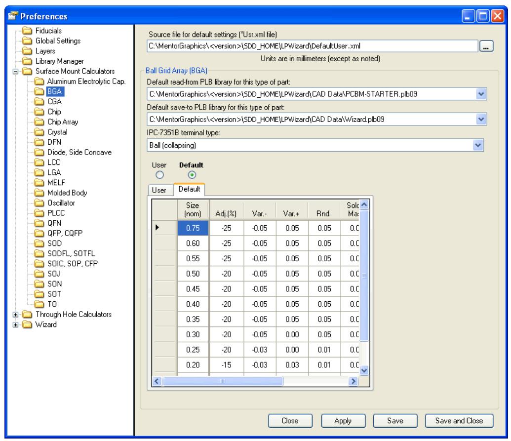Click the 0.45 size cell
This screenshot has width=511, height=441.
(193, 289)
